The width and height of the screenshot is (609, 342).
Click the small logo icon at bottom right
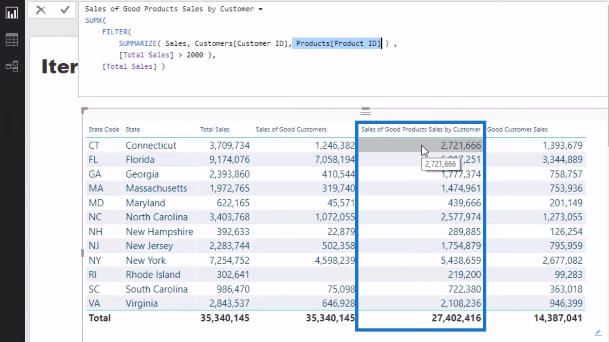598,333
